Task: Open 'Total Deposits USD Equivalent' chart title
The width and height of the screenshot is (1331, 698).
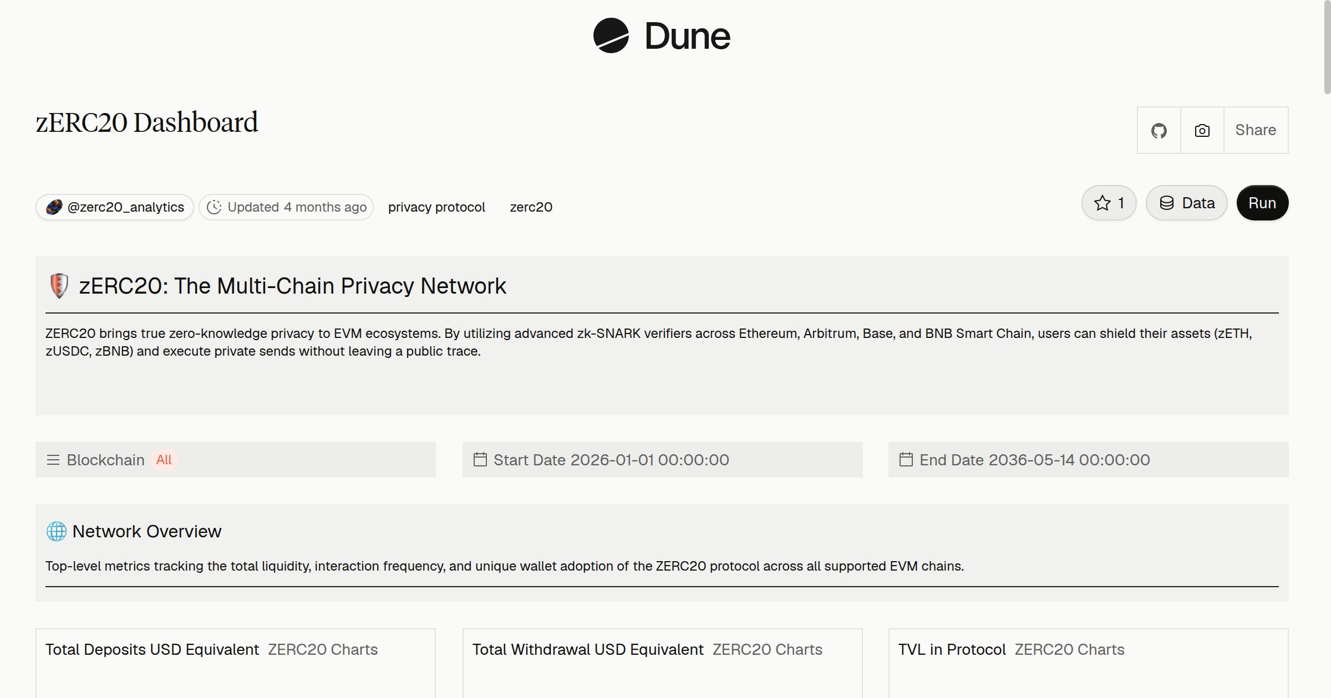Action: point(152,649)
